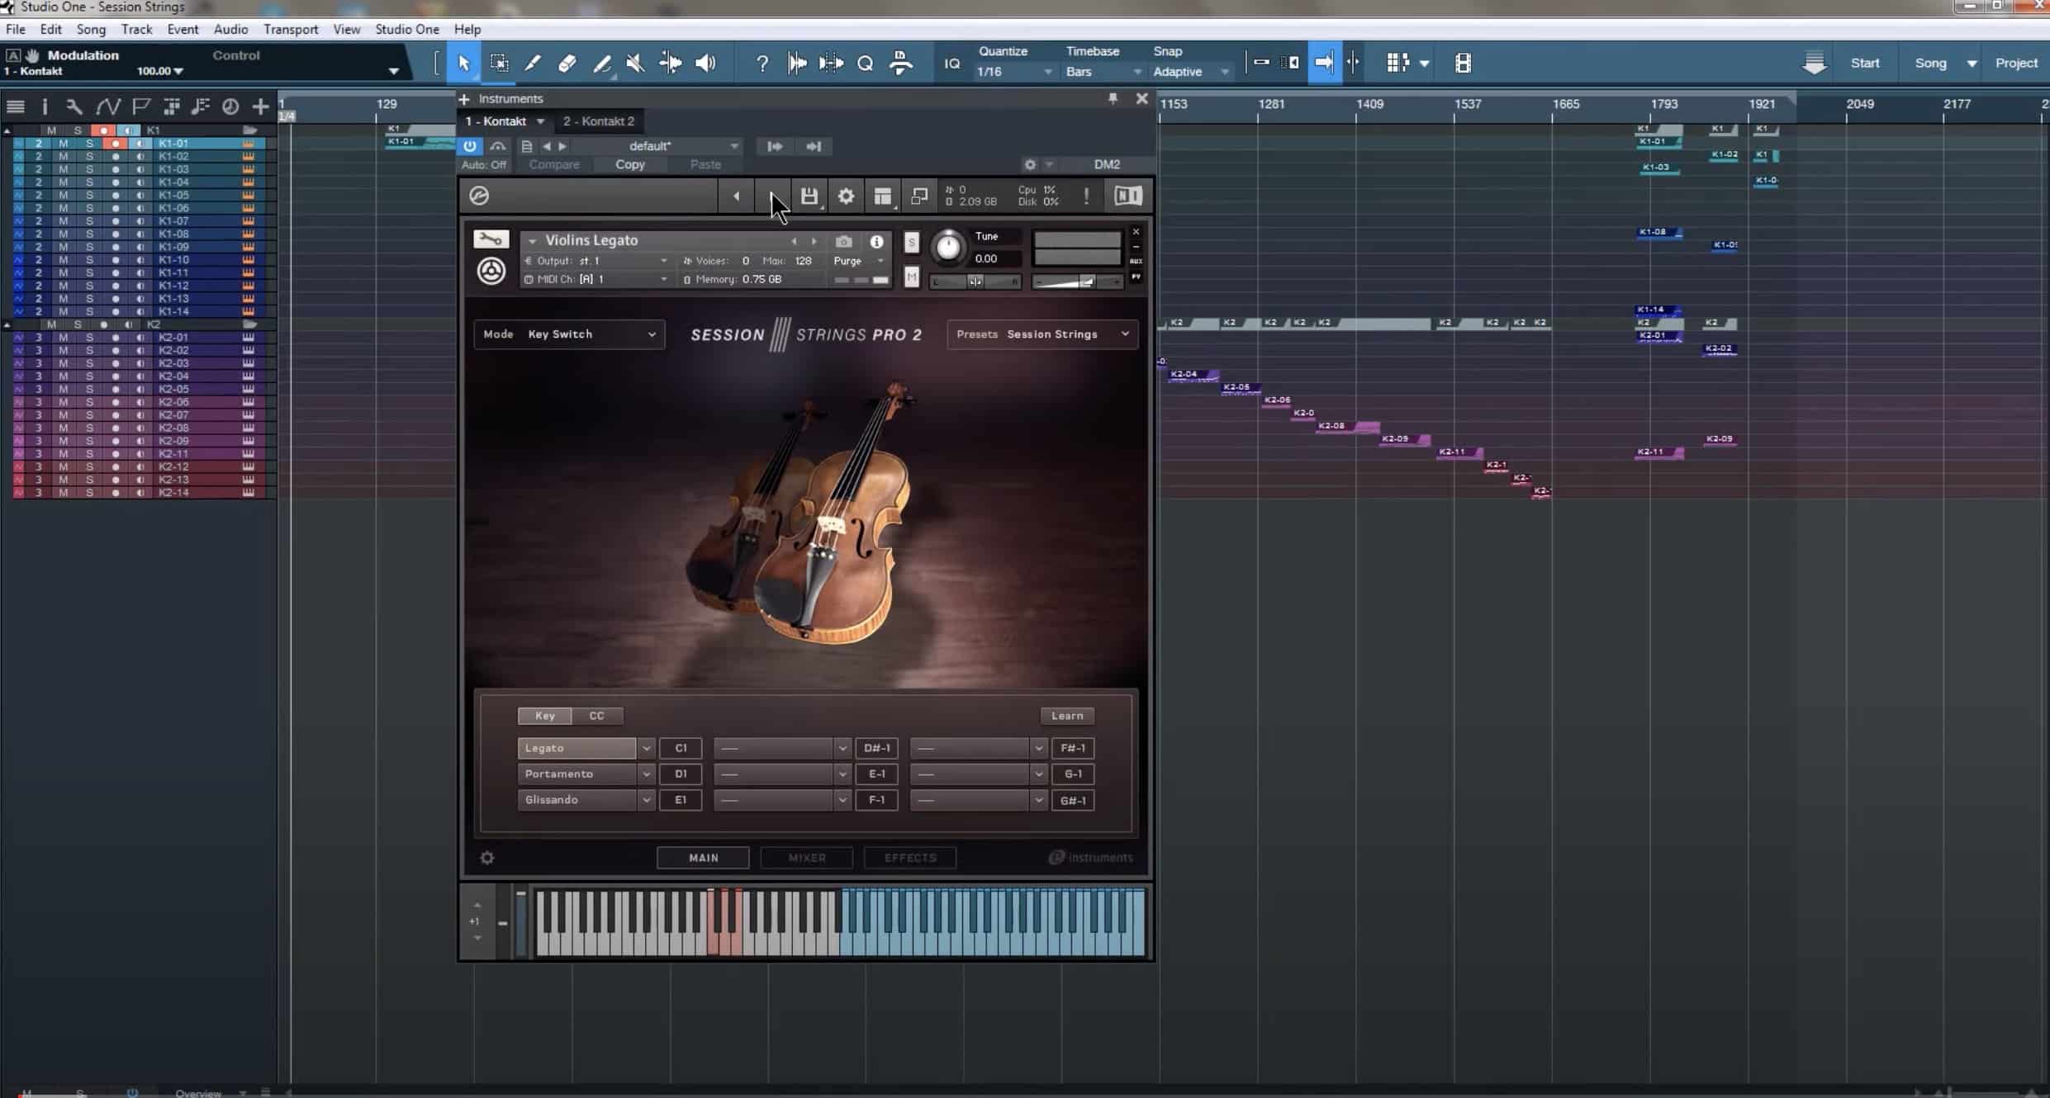
Task: Open the Glissando articulation dropdown
Action: click(x=646, y=800)
